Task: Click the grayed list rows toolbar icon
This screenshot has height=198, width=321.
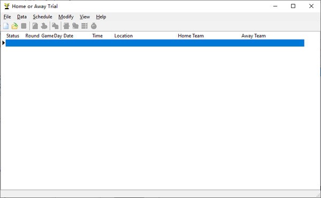Action: [85, 26]
